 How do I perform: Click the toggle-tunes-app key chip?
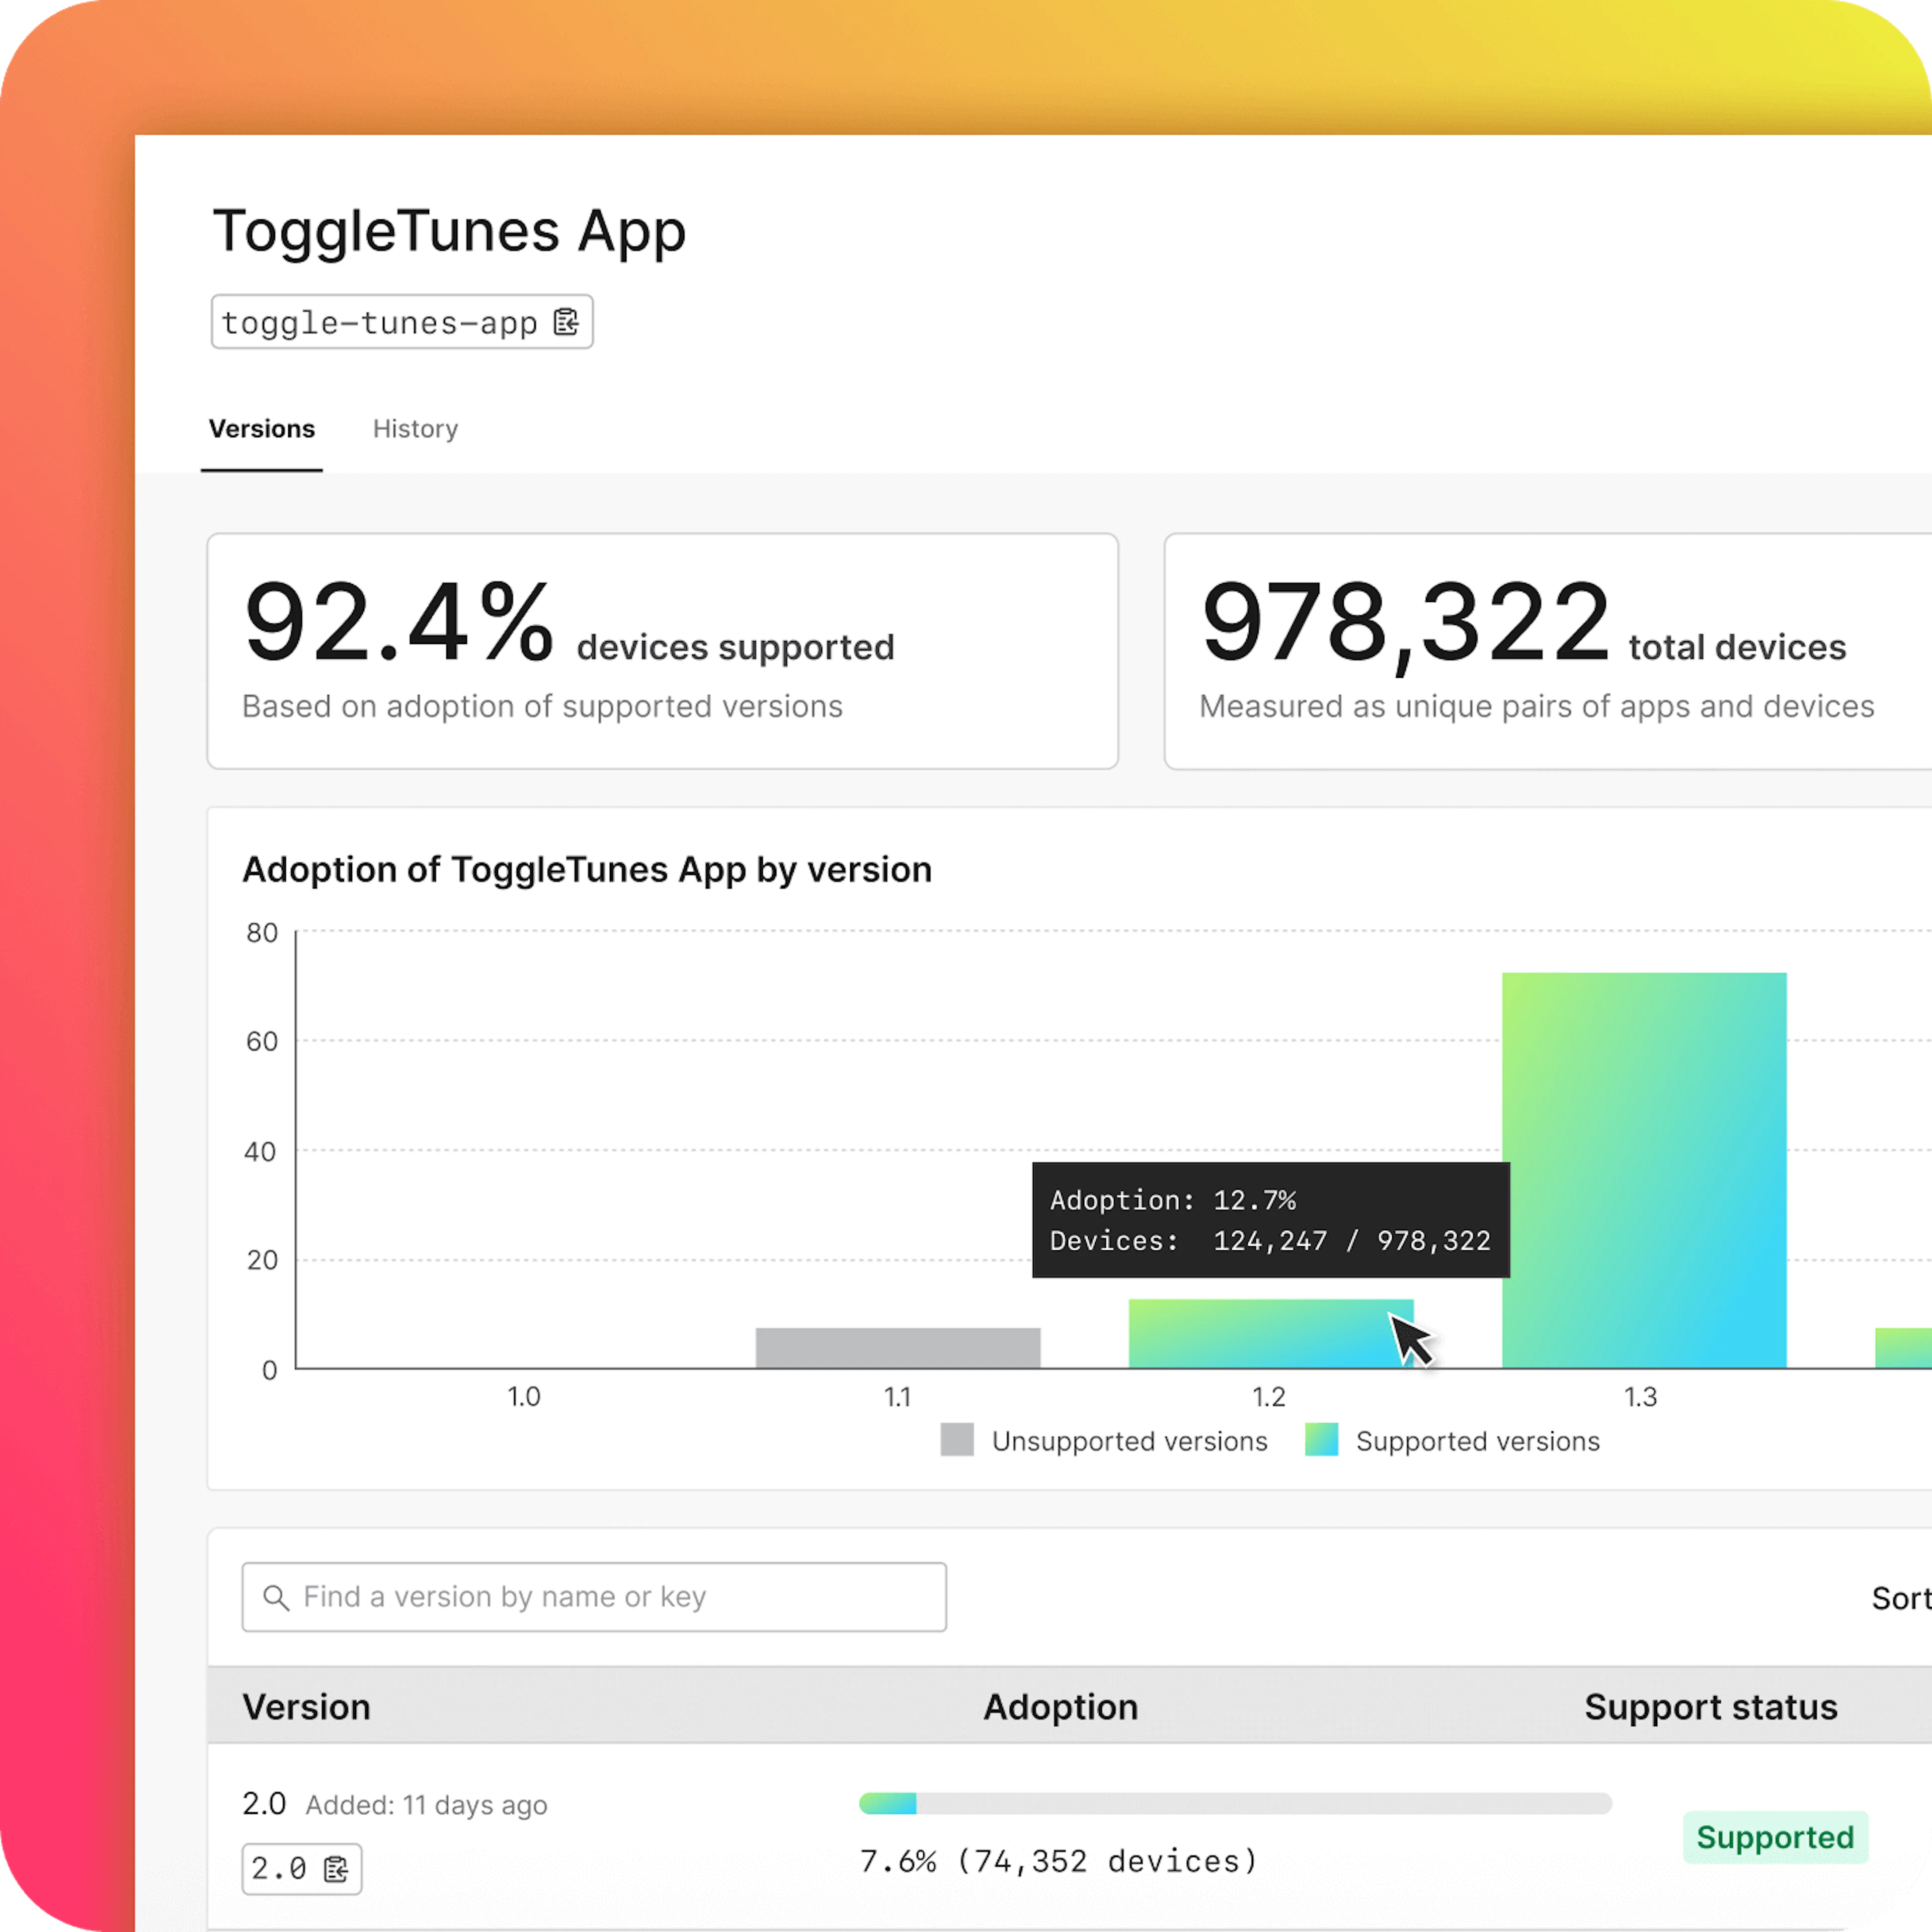point(380,322)
